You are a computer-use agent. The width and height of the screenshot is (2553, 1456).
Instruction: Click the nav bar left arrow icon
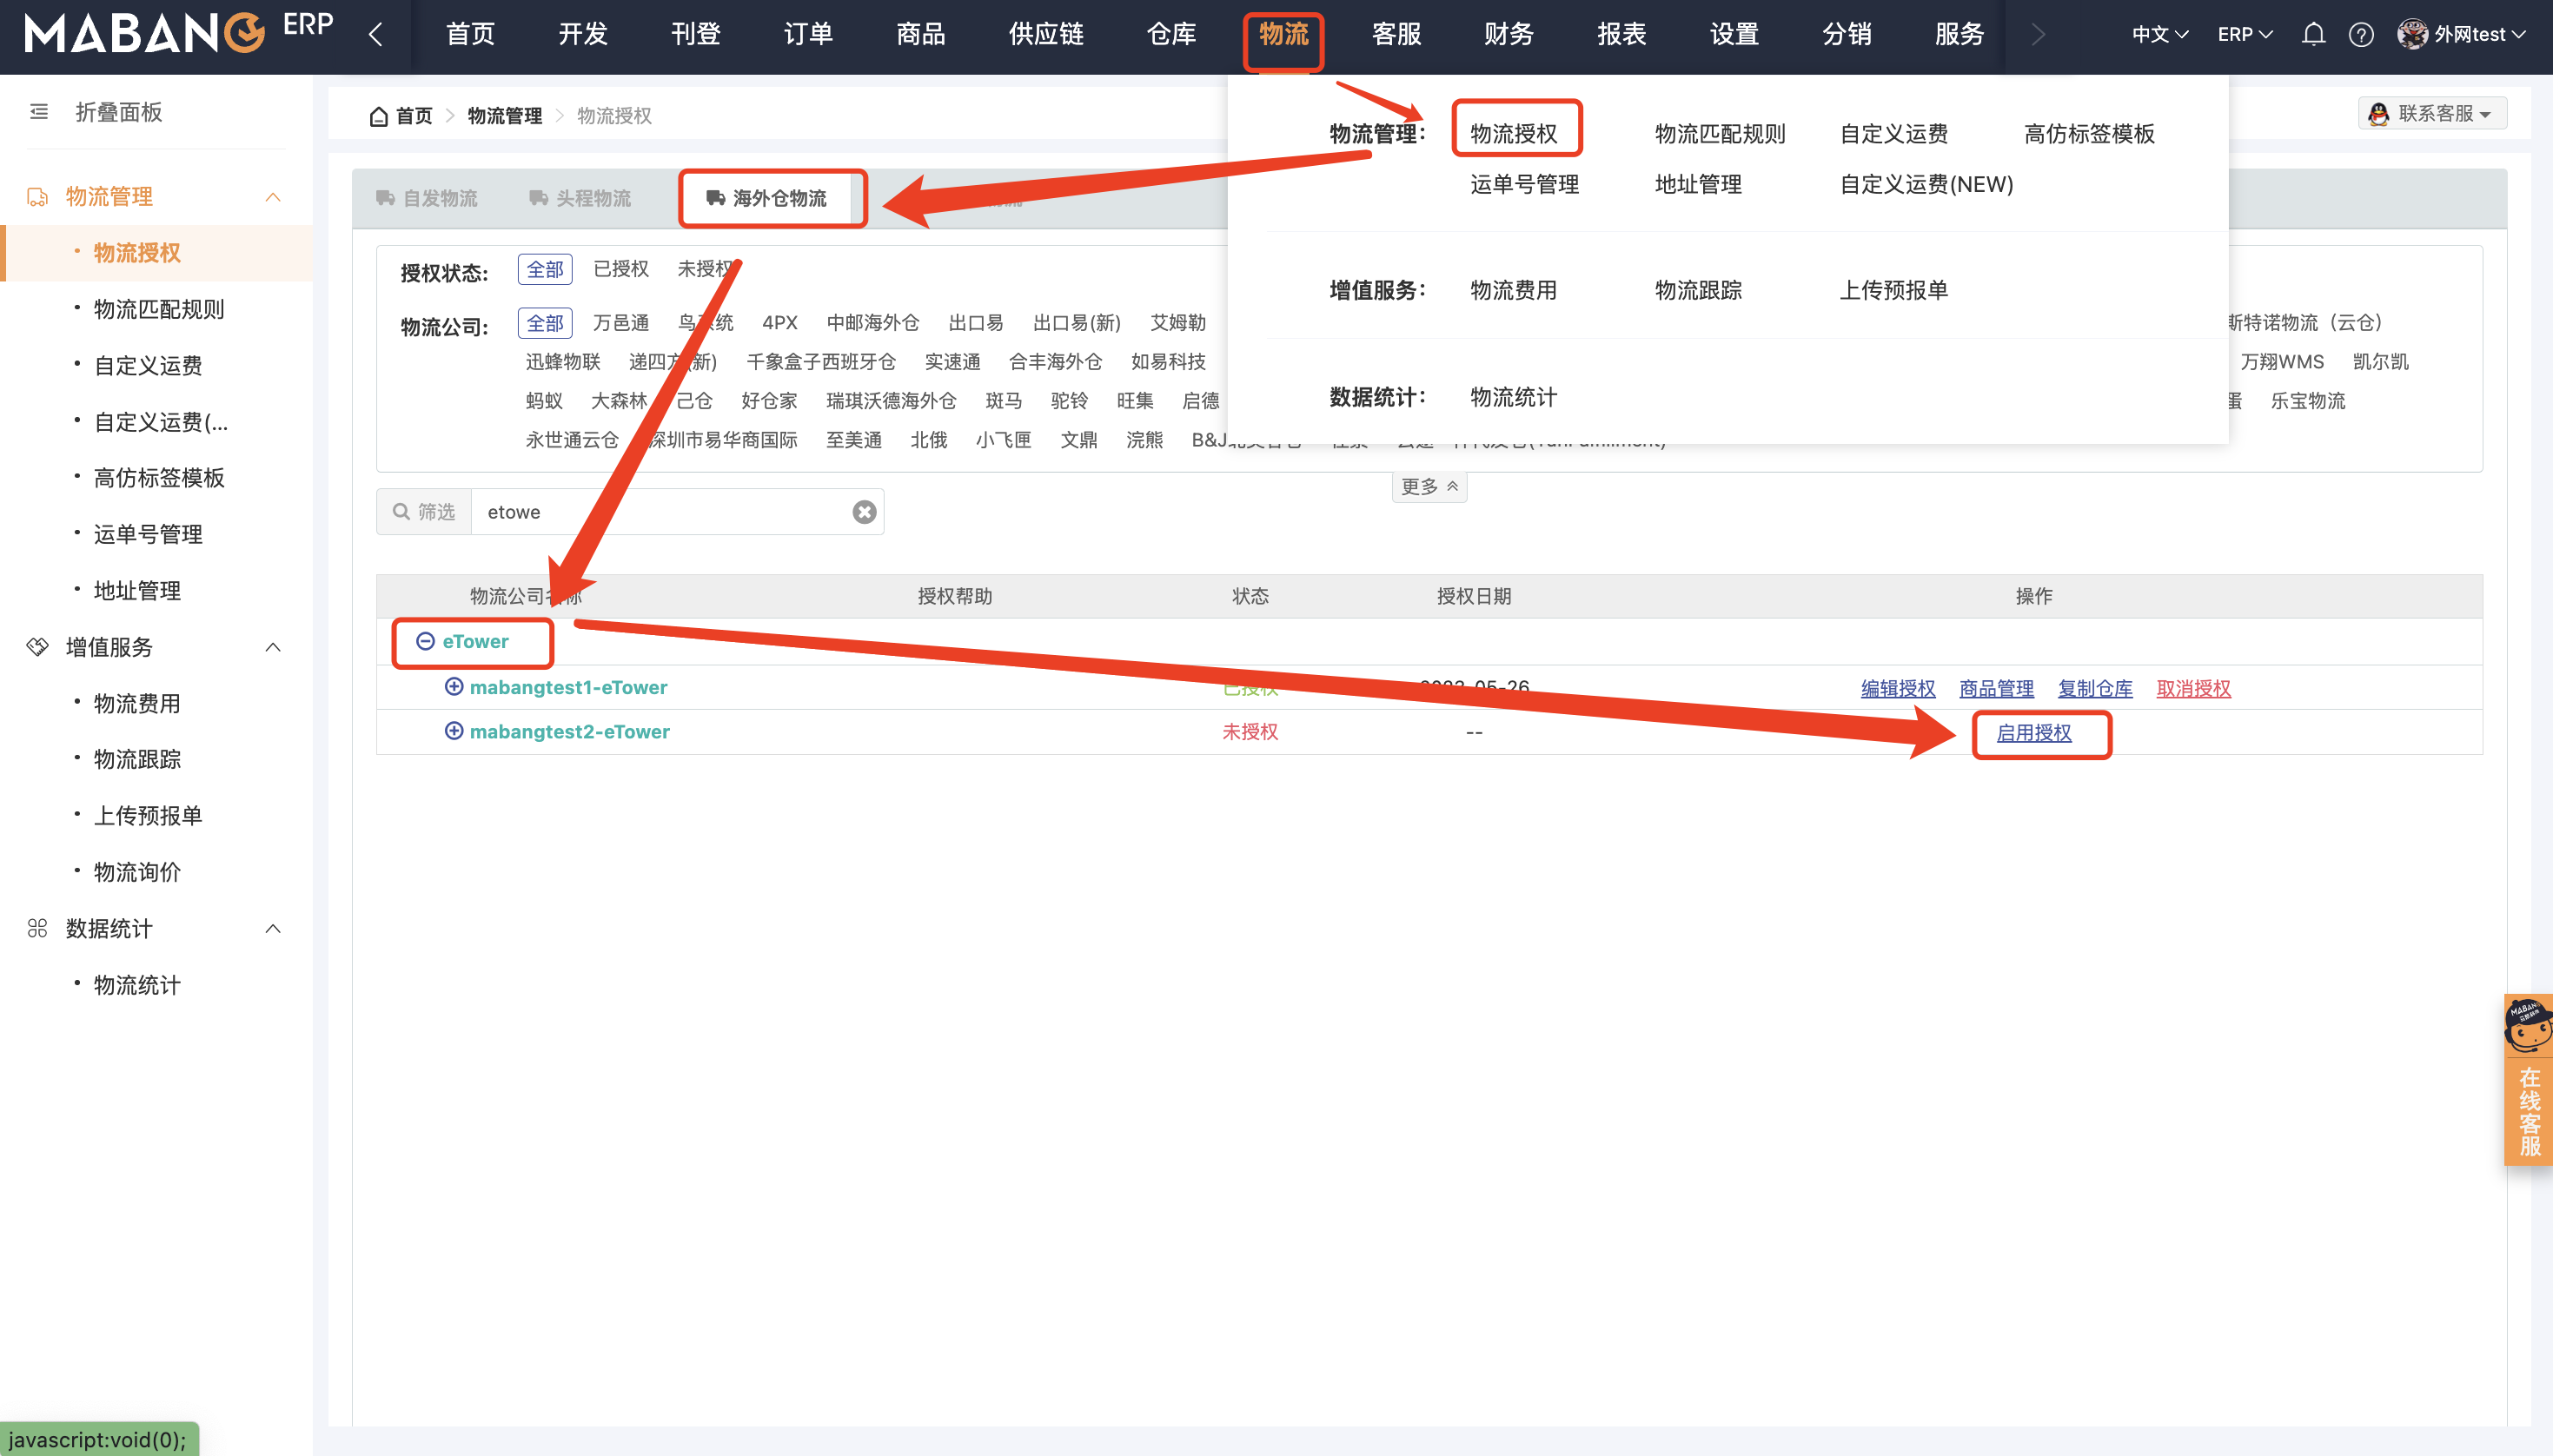[x=375, y=35]
